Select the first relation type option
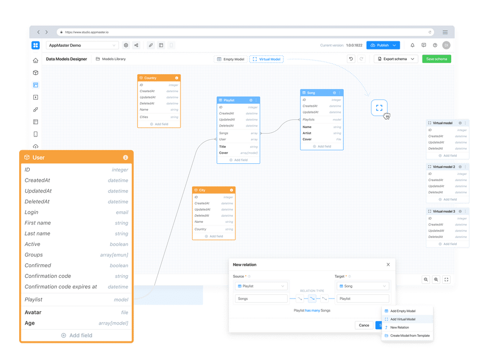 tap(299, 298)
